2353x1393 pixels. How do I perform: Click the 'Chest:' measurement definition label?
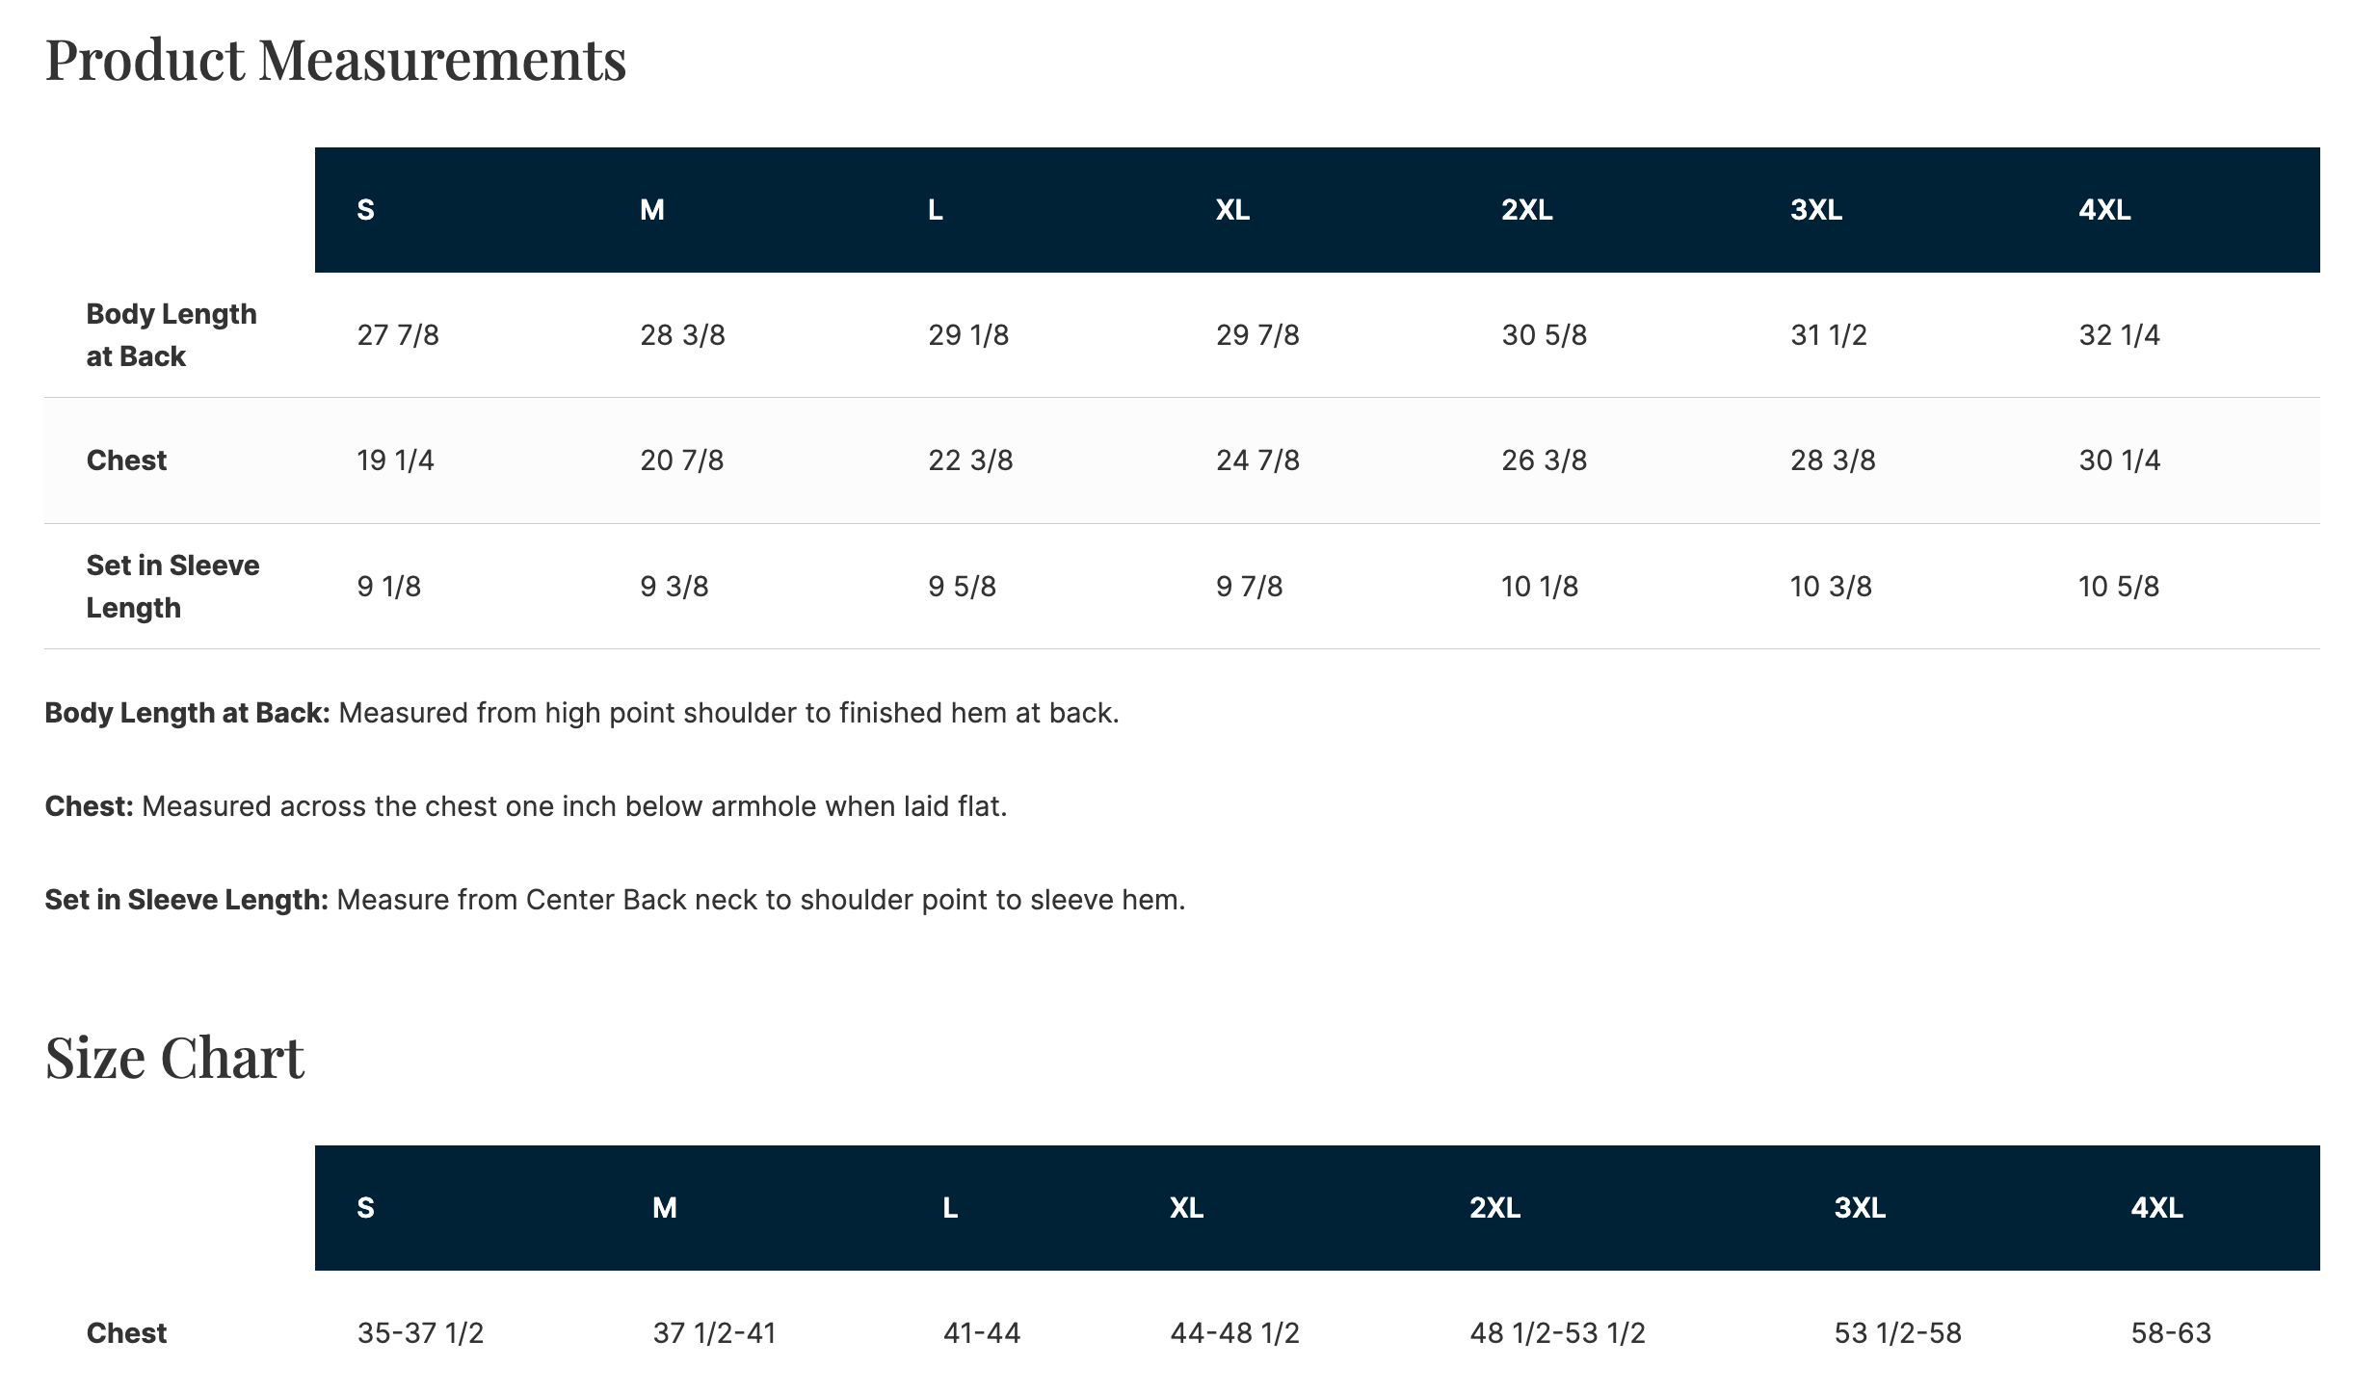pyautogui.click(x=89, y=806)
